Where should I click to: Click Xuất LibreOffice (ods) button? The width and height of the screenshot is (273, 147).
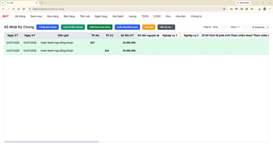pyautogui.click(x=127, y=27)
